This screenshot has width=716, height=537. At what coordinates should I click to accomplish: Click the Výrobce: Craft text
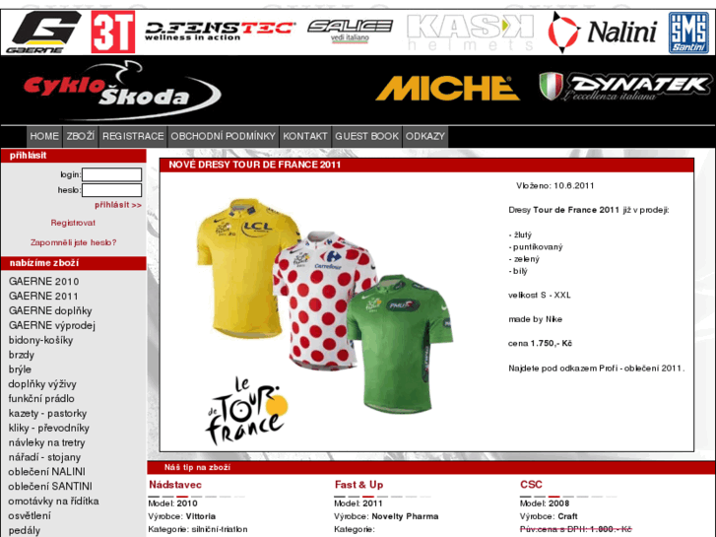pyautogui.click(x=549, y=516)
